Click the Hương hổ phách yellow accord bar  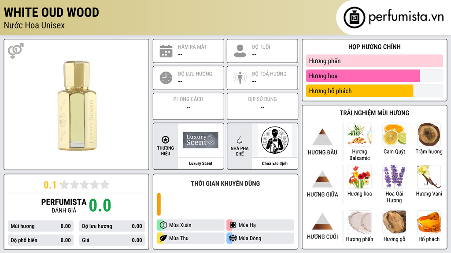[x=359, y=90]
